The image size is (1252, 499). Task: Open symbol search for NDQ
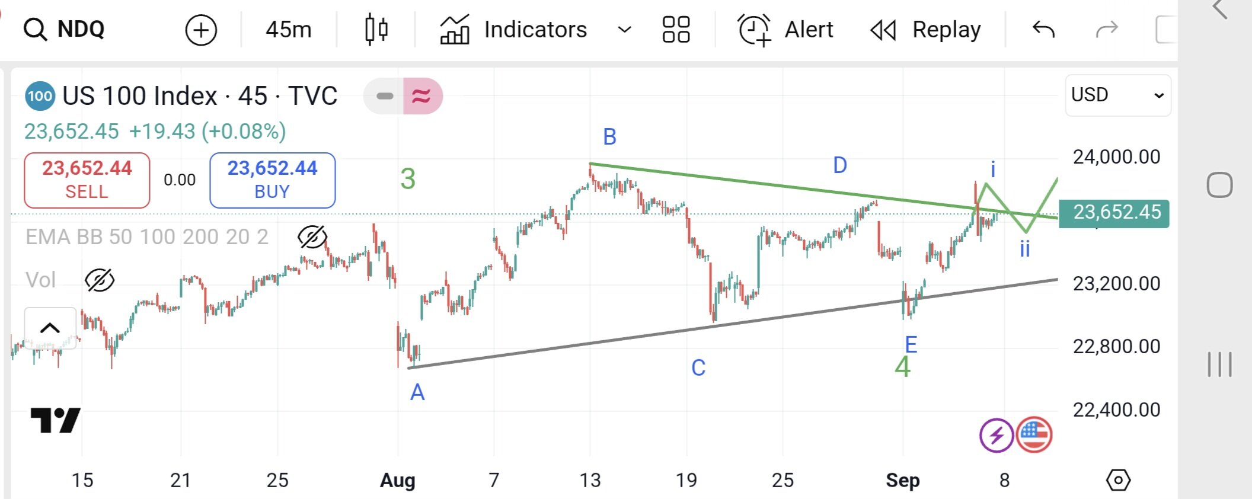(65, 29)
